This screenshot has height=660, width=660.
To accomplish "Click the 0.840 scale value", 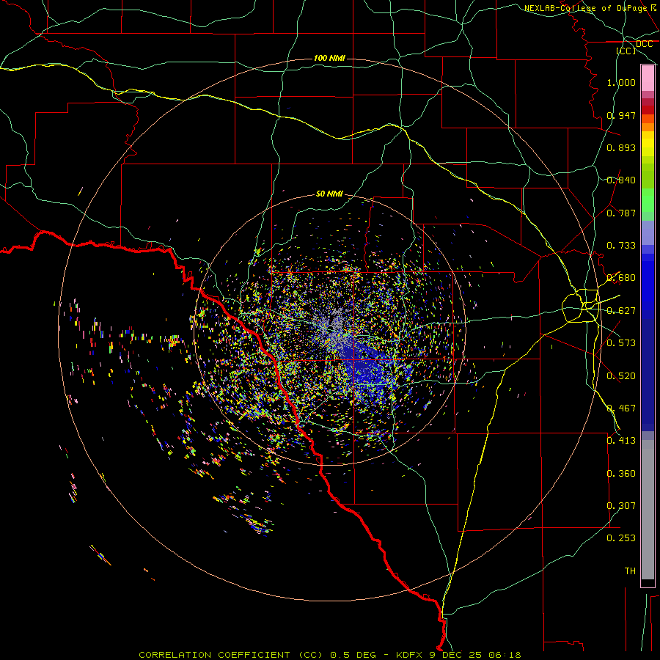I will pos(621,180).
